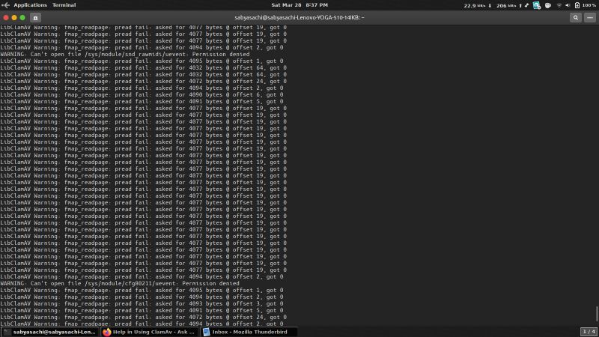This screenshot has height=337, width=599.
Task: Click the 100 % battery percentage
Action: tap(589, 5)
